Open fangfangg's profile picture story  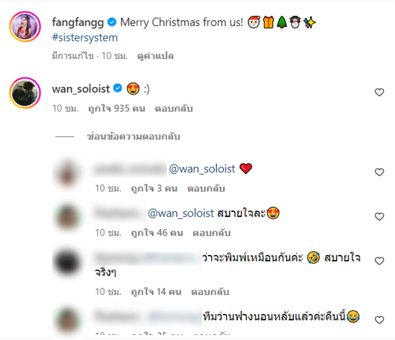25,27
